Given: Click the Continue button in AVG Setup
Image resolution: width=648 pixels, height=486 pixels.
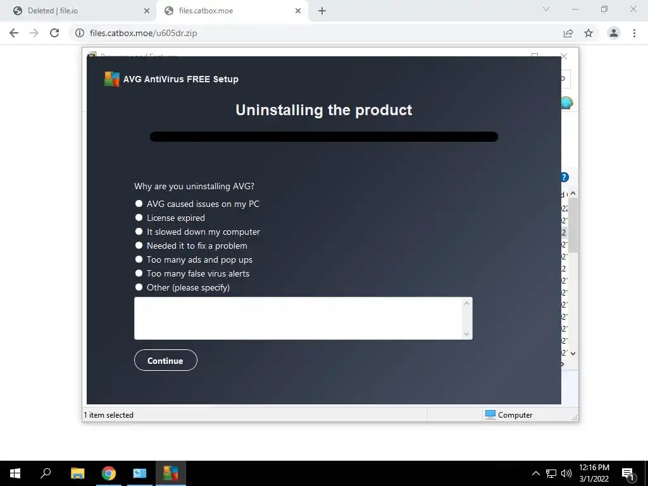Looking at the screenshot, I should click(166, 360).
